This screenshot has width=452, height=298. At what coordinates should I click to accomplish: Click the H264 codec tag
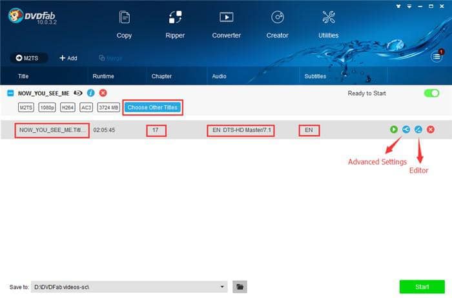[x=68, y=107]
